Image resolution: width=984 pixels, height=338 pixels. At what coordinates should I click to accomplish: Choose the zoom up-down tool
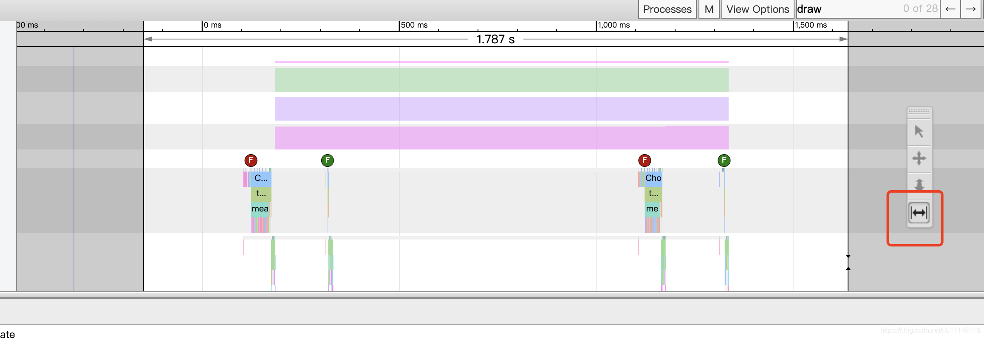[919, 185]
